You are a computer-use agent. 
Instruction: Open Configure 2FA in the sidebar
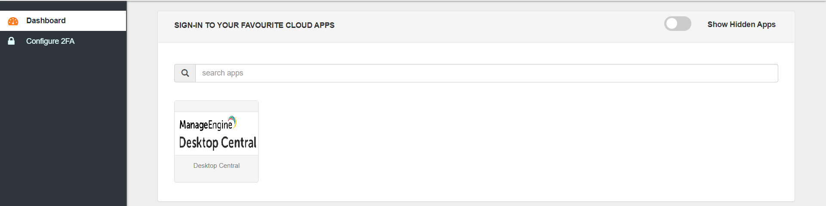coord(63,41)
